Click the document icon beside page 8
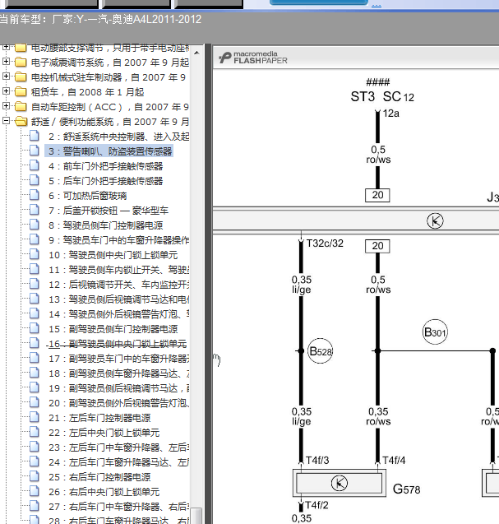Image resolution: width=499 pixels, height=524 pixels. (34, 225)
